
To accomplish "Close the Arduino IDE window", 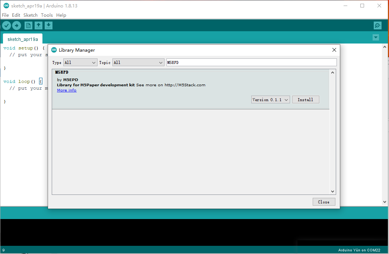I will point(379,6).
